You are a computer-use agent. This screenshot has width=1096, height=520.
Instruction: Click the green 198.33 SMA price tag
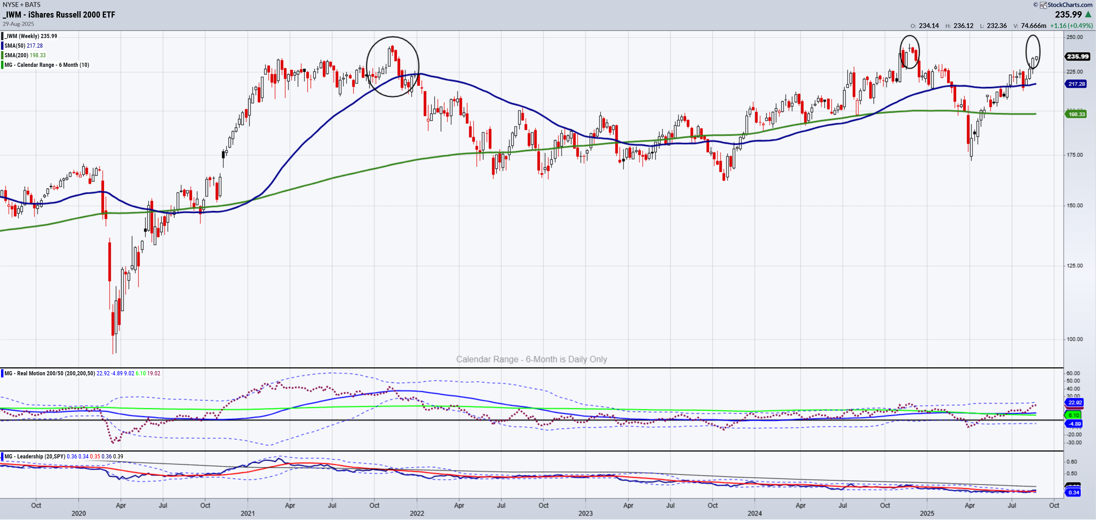coord(1076,114)
